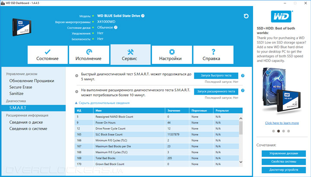The image size is (311, 177).
Task: Select SLC Block Erase Count row
Action: click(157, 134)
